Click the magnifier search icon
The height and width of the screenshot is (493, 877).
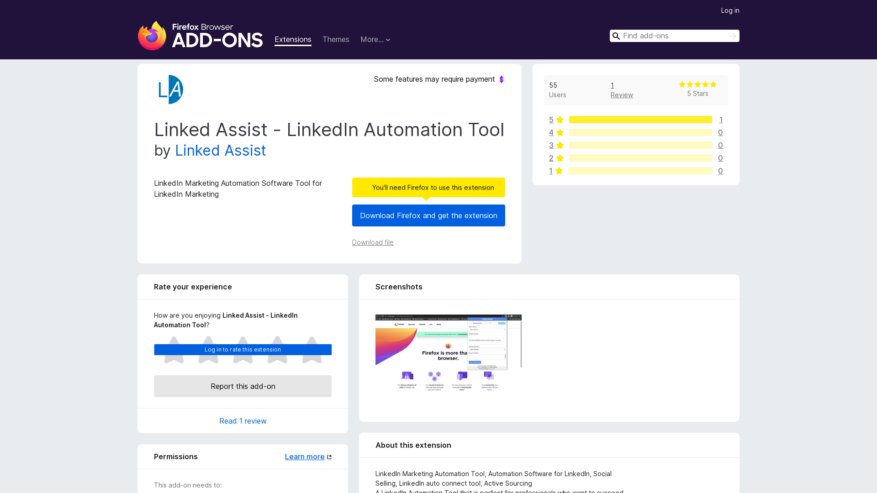click(x=616, y=36)
